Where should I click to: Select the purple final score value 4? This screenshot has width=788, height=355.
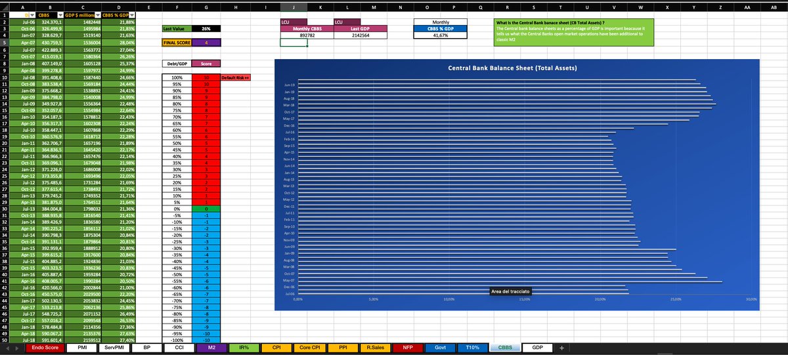pyautogui.click(x=207, y=43)
